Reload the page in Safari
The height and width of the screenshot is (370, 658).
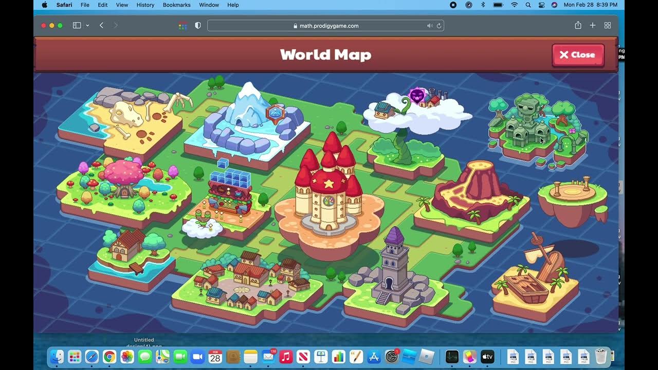439,26
